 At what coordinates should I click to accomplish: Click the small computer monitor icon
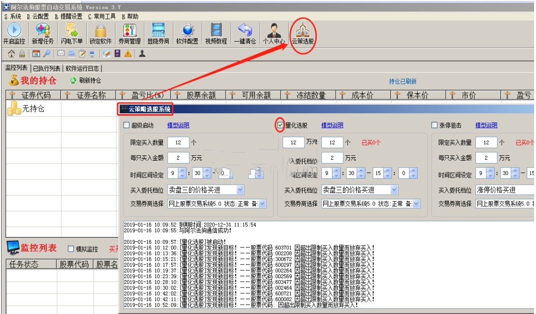[92, 54]
